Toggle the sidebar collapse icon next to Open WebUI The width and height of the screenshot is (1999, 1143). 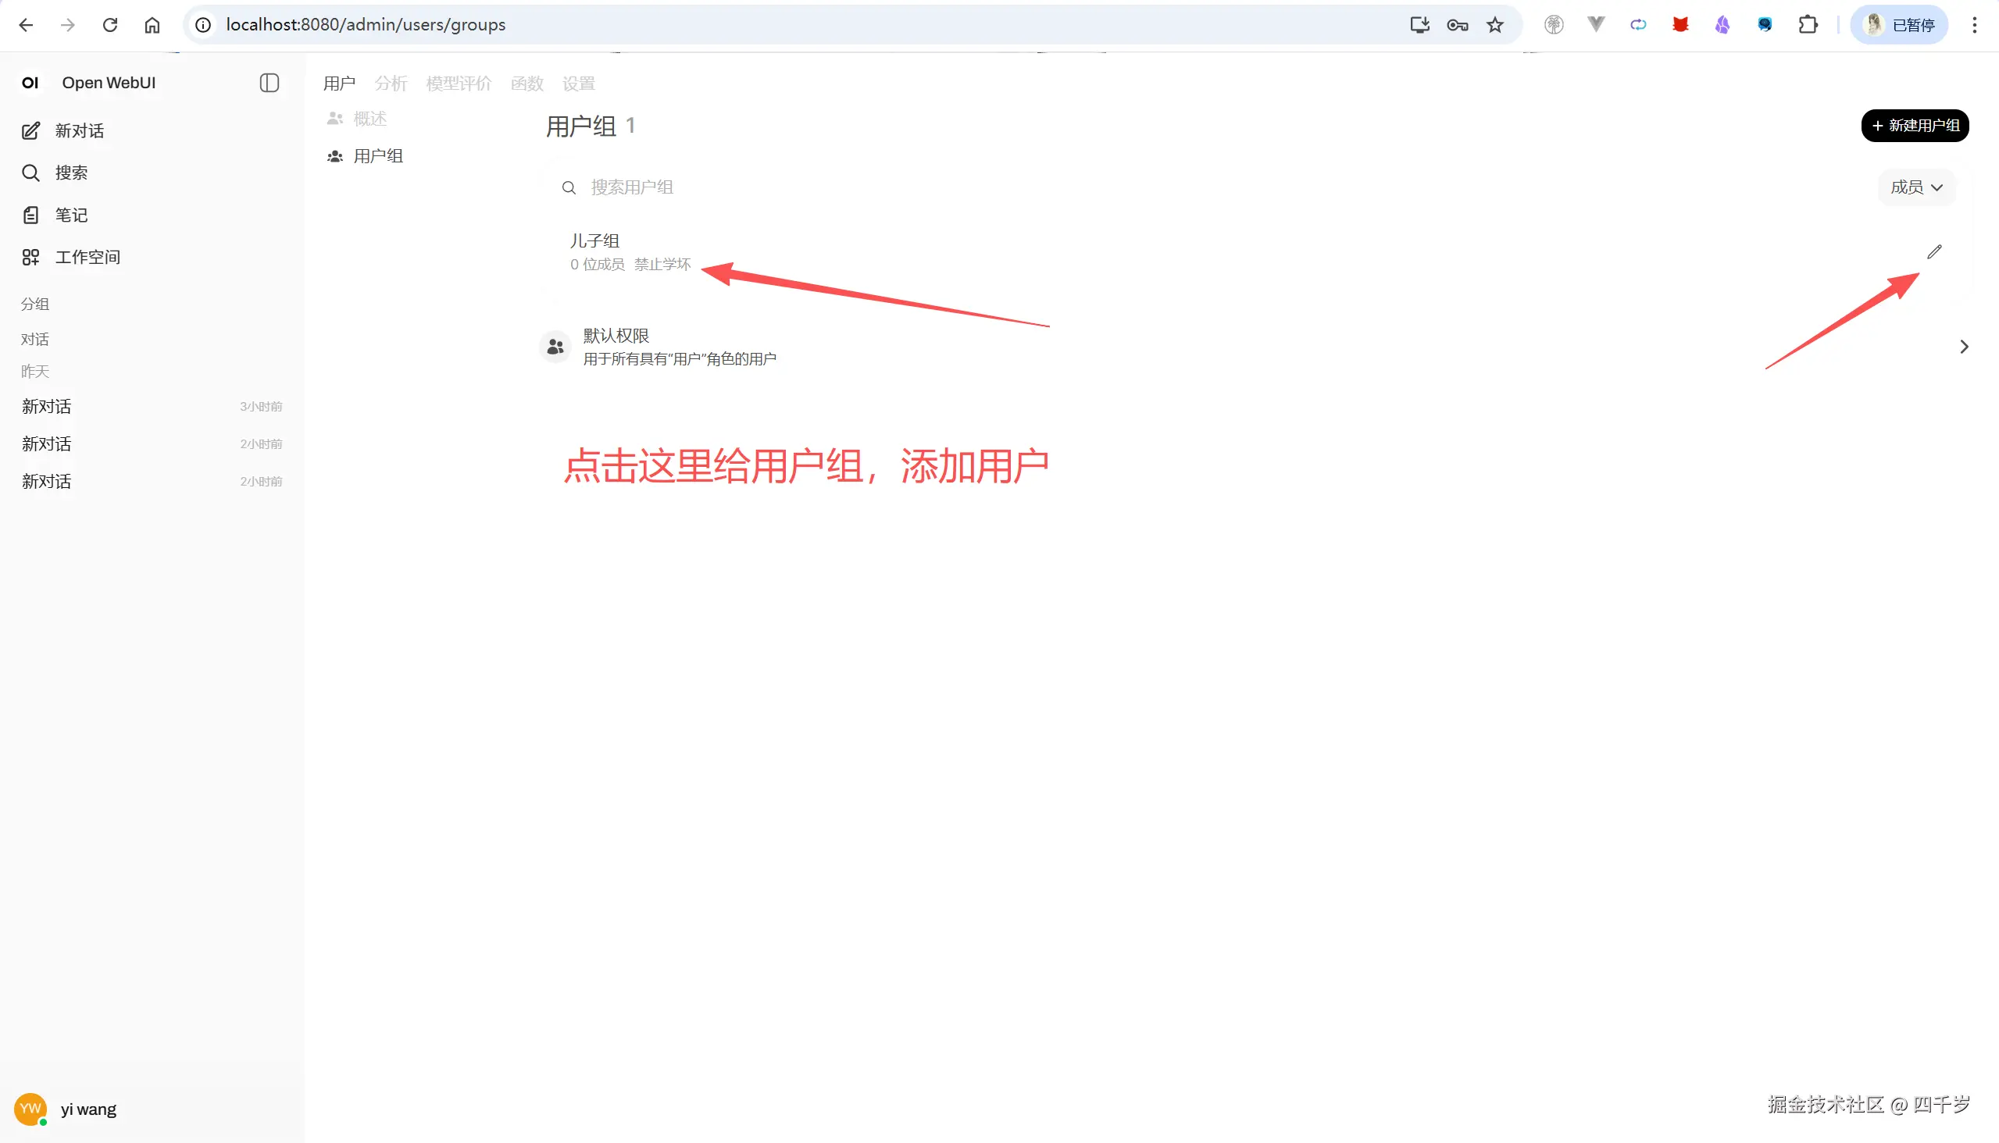coord(270,83)
